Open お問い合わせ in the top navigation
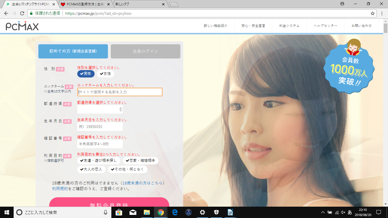 [x=361, y=26]
